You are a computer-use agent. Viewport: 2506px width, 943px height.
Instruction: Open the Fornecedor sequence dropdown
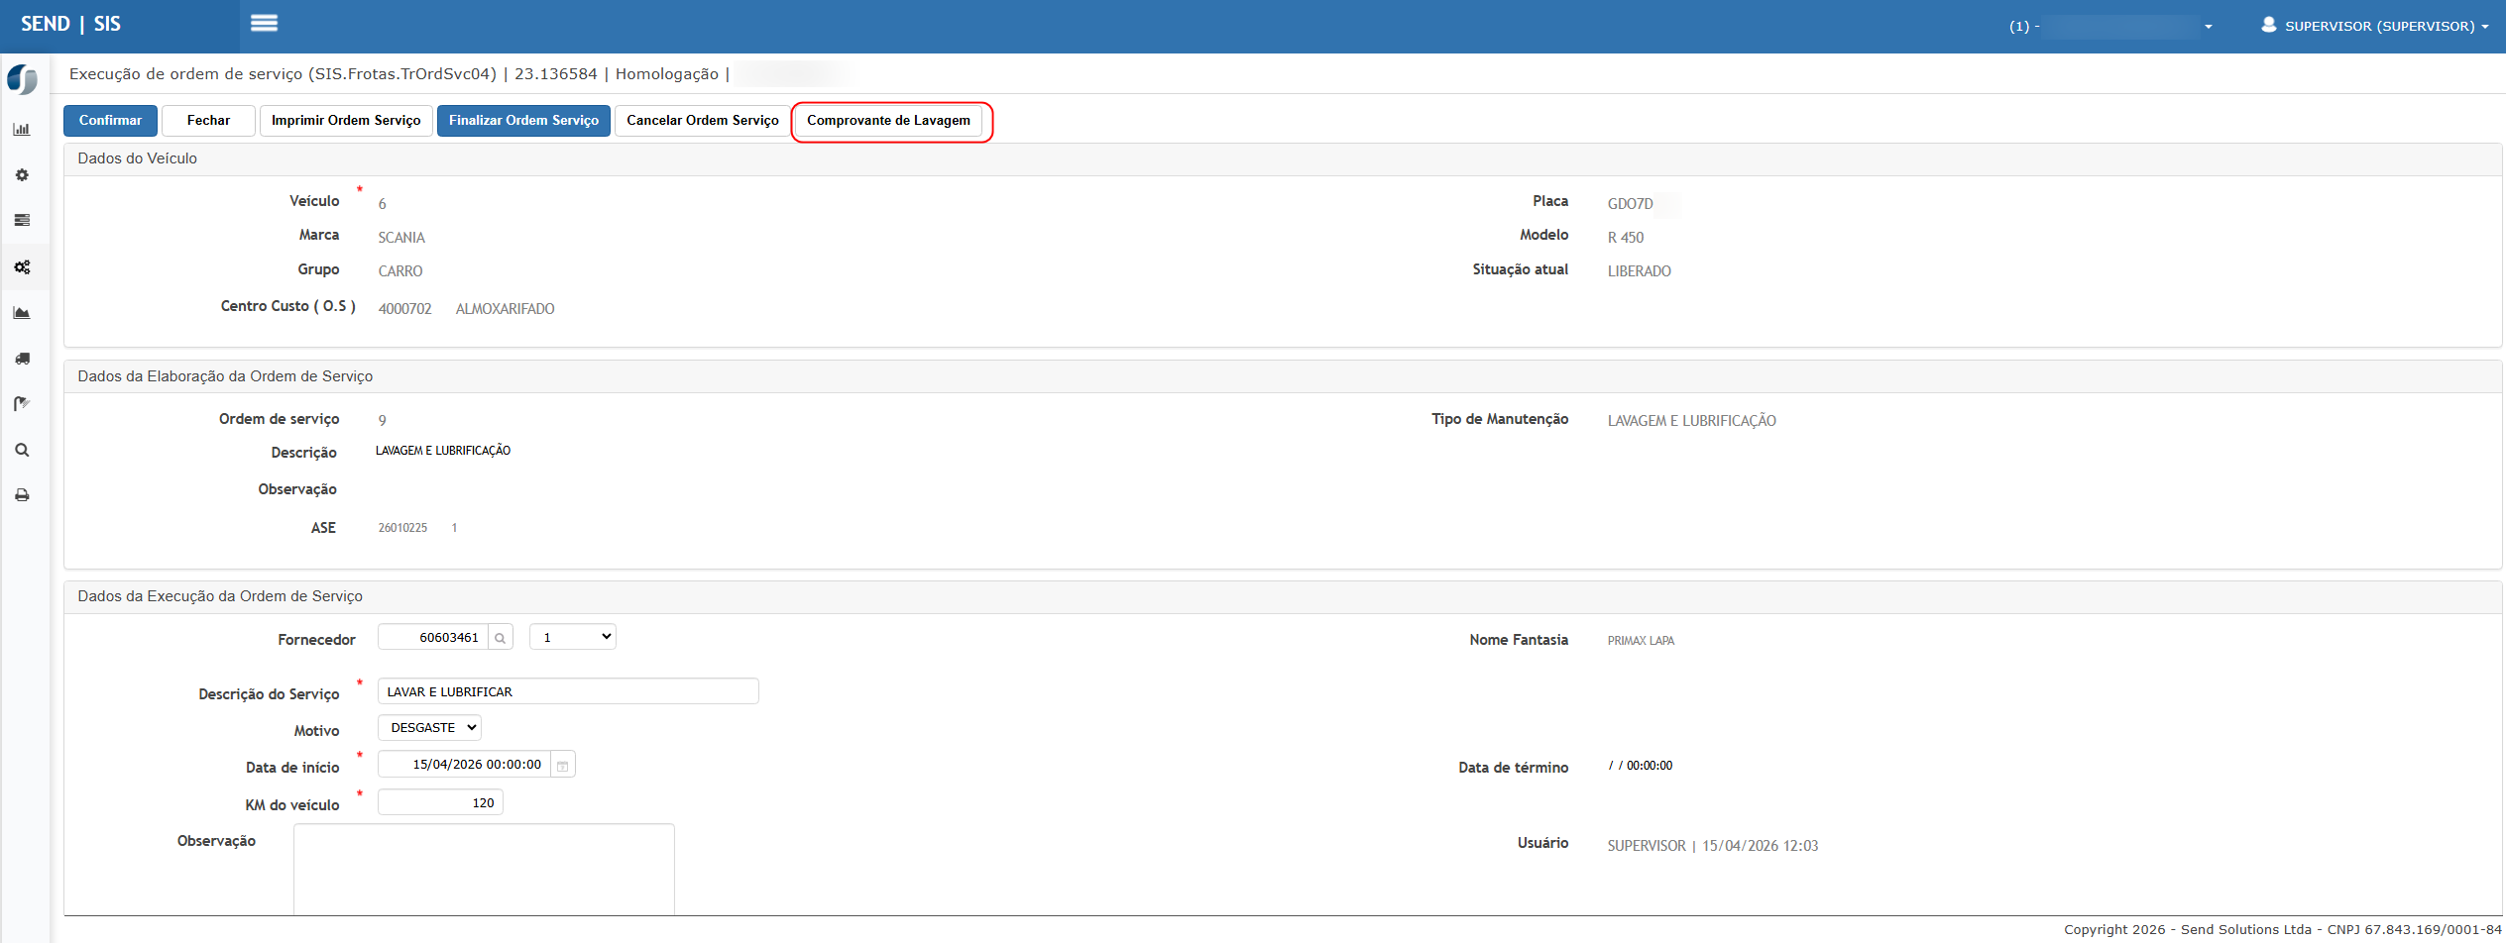(x=572, y=637)
